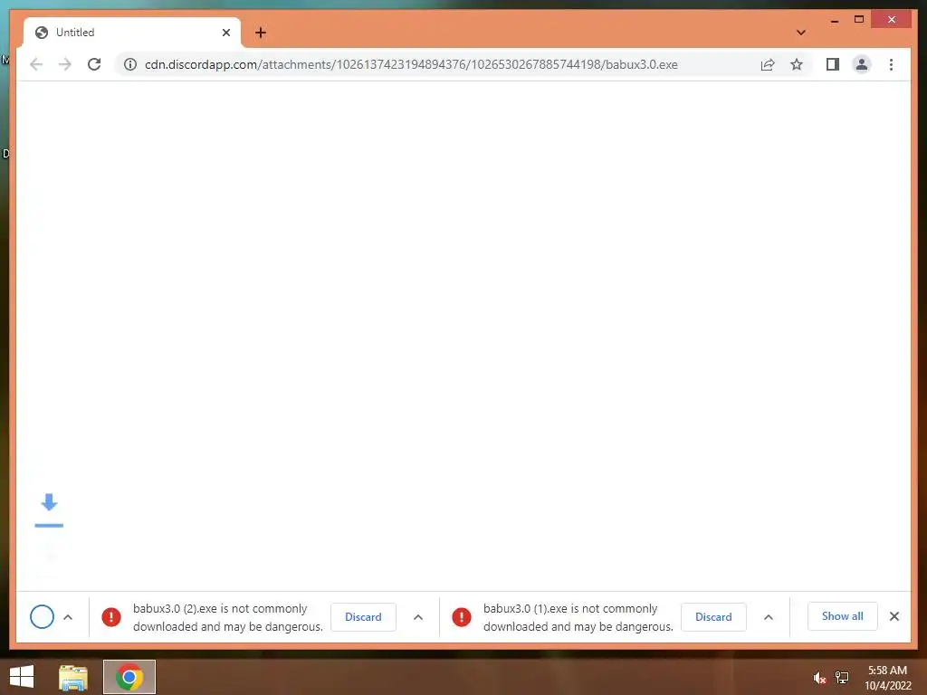This screenshot has height=695, width=927.
Task: Minimize the Chrome window
Action: [x=835, y=20]
